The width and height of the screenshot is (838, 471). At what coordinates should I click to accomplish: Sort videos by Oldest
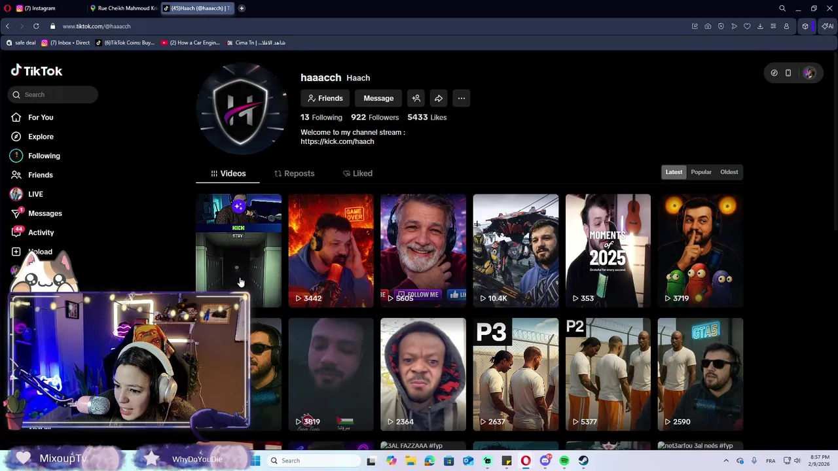(x=729, y=172)
